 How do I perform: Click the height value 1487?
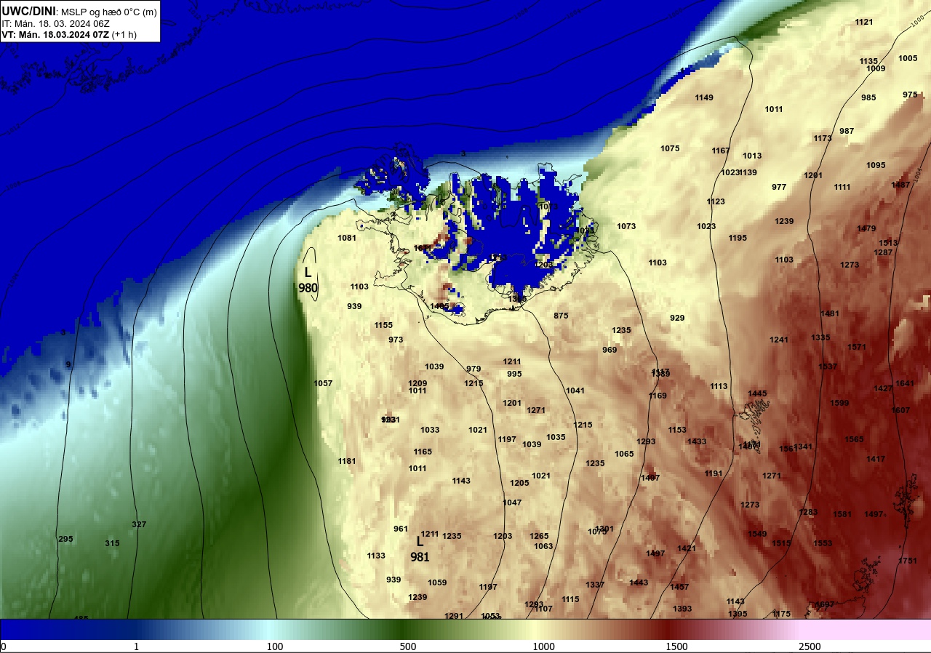pos(900,185)
